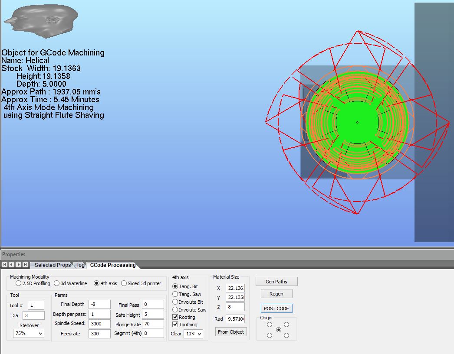
Task: Select the Involute Bit radio button
Action: [175, 302]
